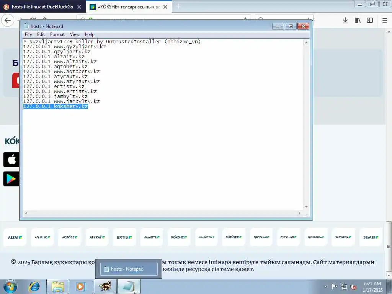
Task: Open the Notepad Help menu
Action: (x=90, y=34)
